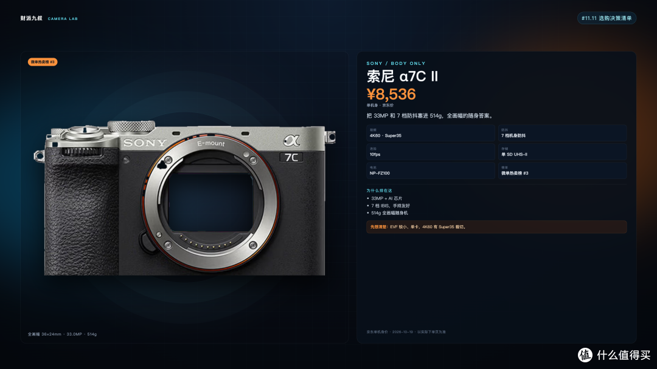Click the tagline starting with 把 33MP

pos(431,116)
